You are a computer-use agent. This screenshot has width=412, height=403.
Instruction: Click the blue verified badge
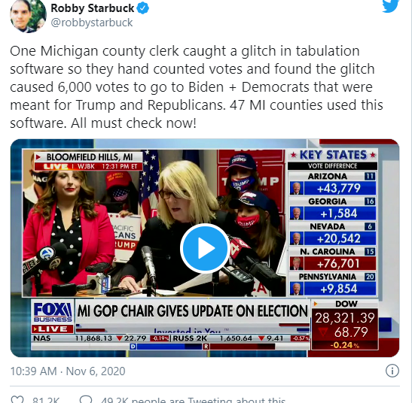click(x=143, y=8)
